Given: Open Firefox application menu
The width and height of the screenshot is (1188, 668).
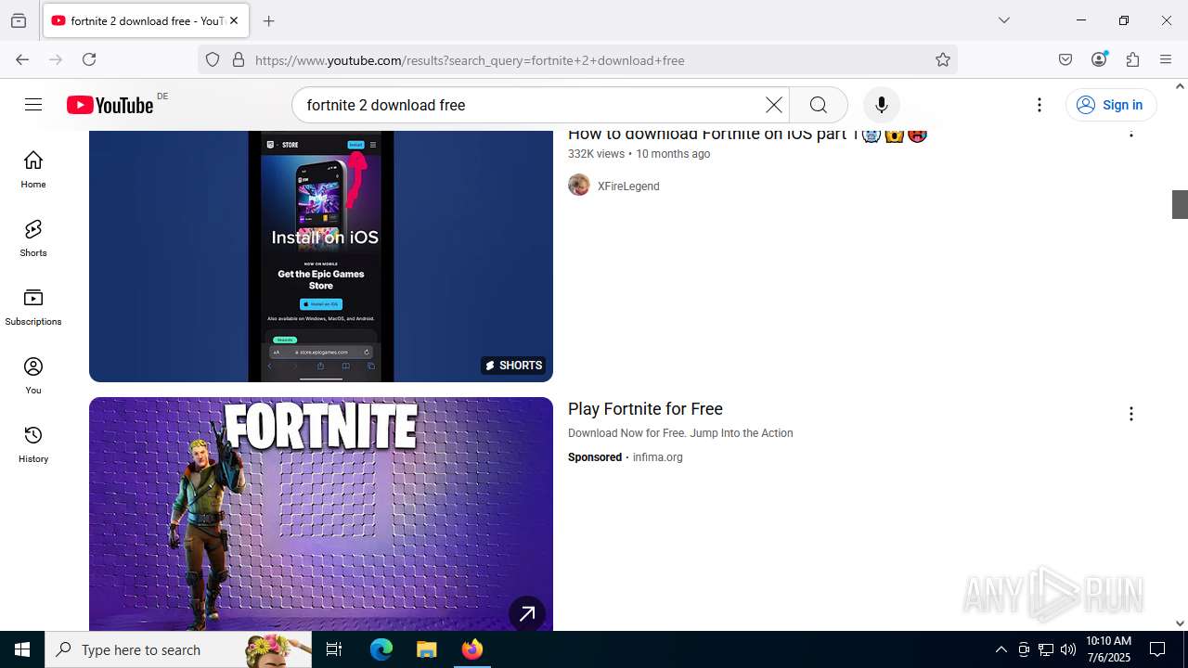Looking at the screenshot, I should pos(1166,59).
